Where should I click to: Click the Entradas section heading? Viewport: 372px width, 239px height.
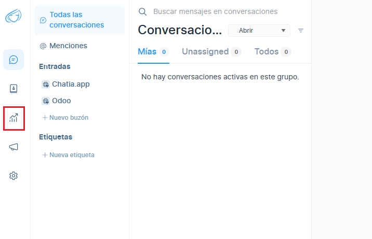(x=55, y=66)
